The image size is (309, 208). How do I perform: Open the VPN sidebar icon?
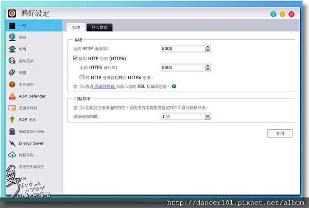pyautogui.click(x=12, y=49)
